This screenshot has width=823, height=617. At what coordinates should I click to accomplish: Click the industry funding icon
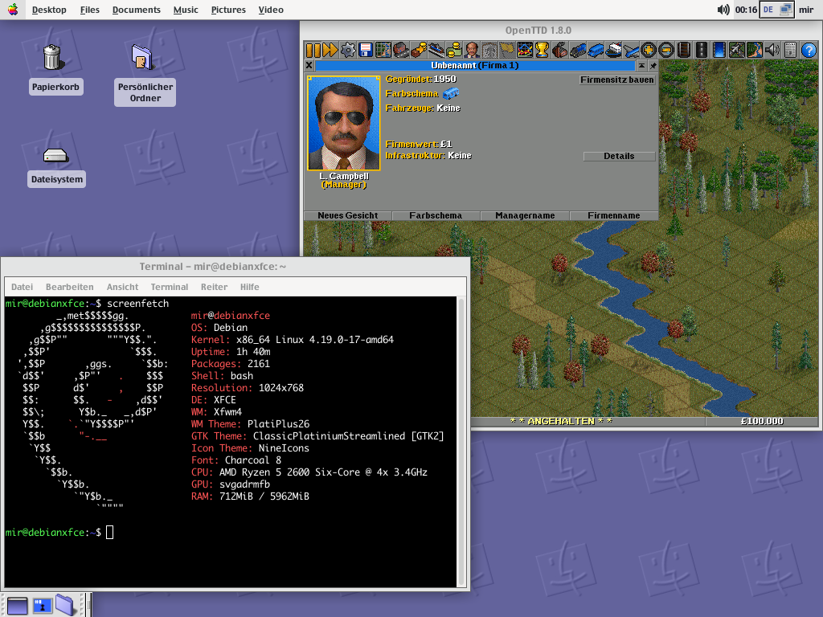[560, 51]
